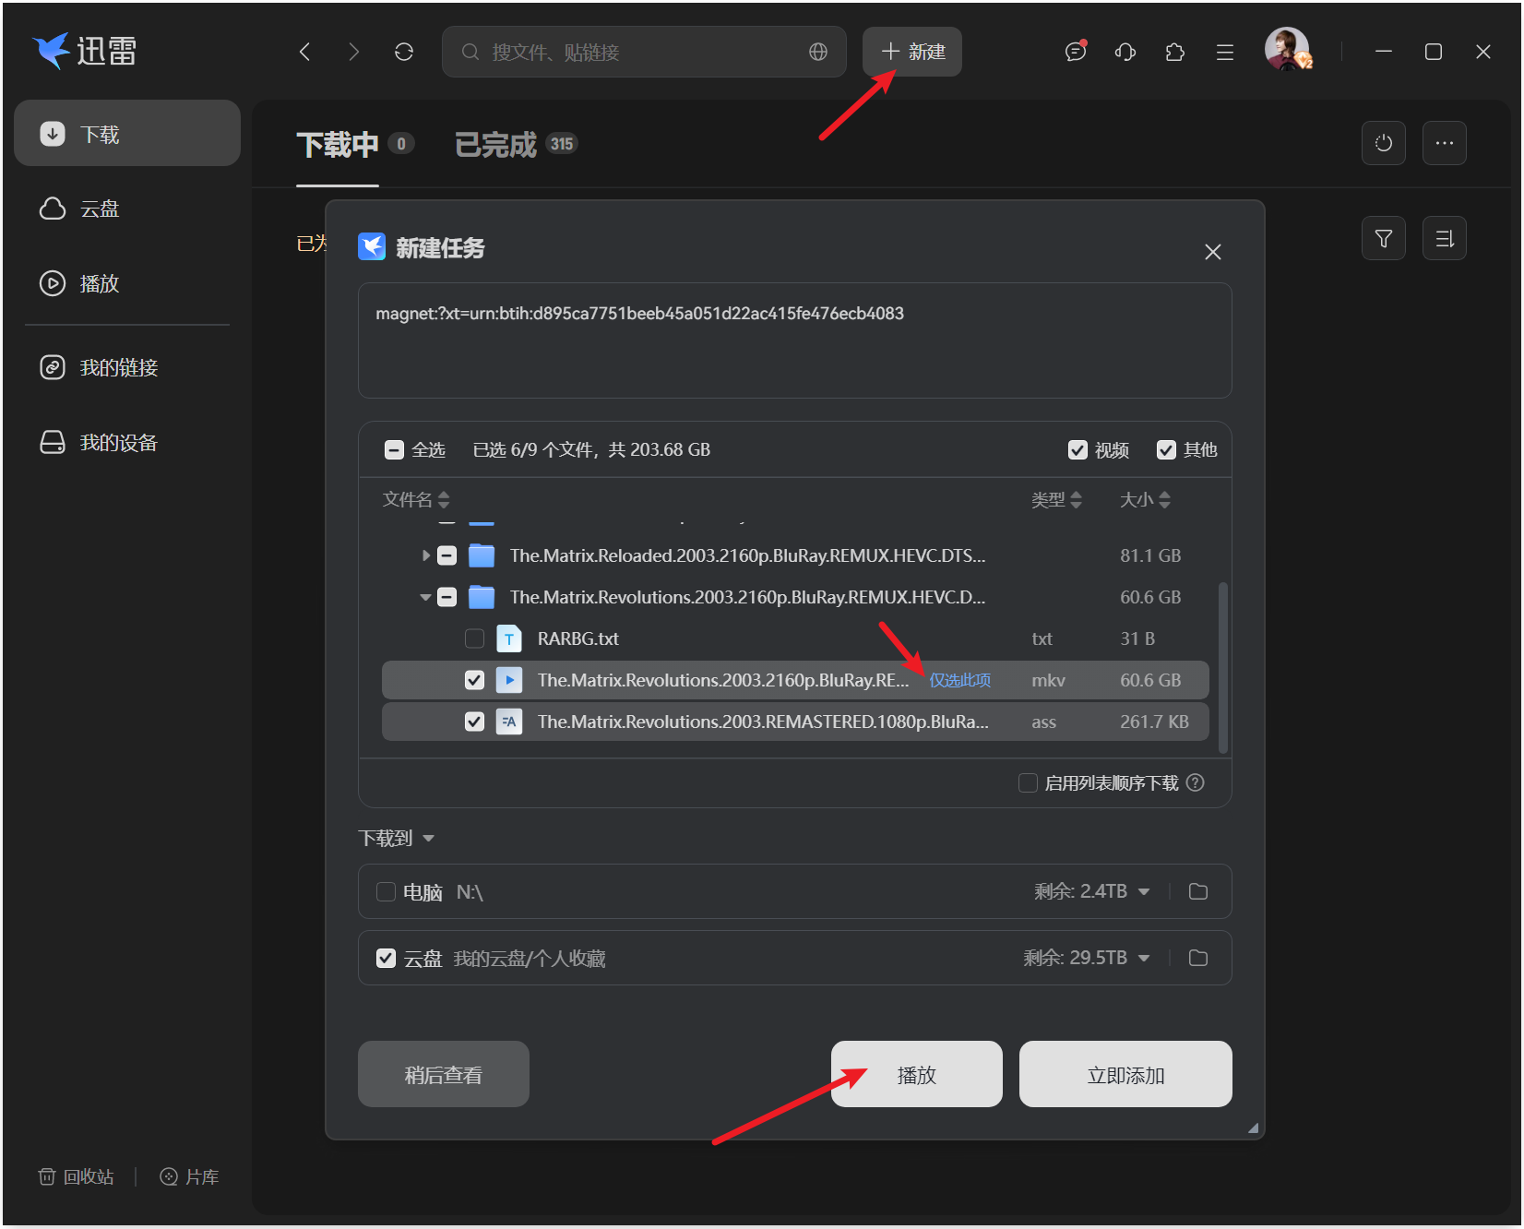Check the 电脑 download target checkbox
This screenshot has height=1229, width=1524.
(x=387, y=891)
